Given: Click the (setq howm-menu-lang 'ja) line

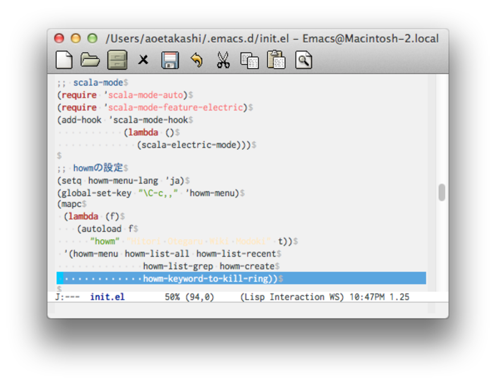Looking at the screenshot, I should [x=123, y=180].
